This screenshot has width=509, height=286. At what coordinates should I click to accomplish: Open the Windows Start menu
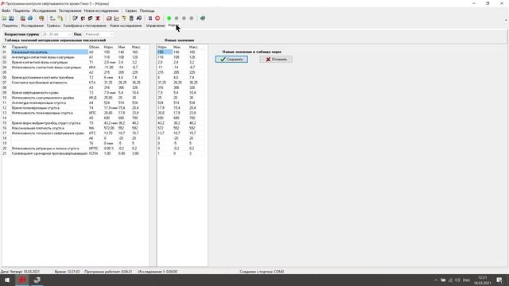[7, 280]
